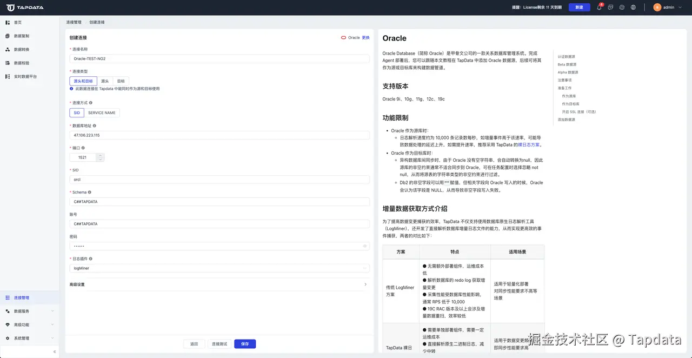
Task: Jump to 开启 SSL 连接 in outline
Action: [x=578, y=111]
